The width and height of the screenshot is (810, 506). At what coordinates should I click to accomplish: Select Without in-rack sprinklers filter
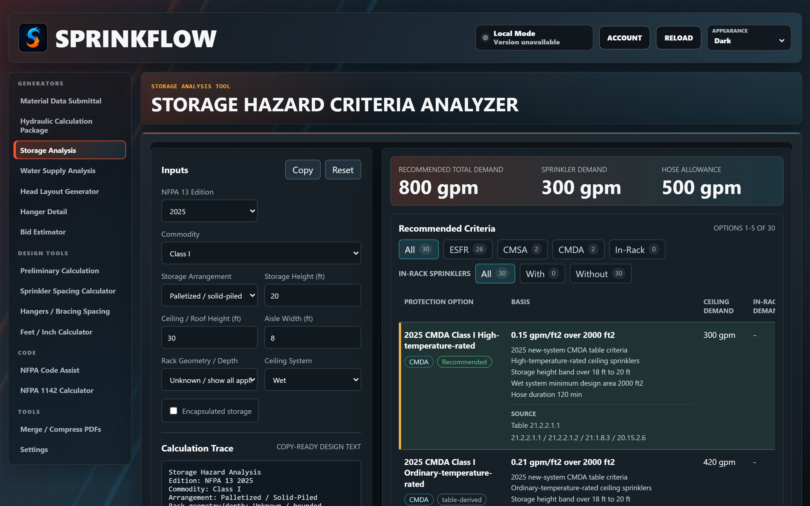[x=600, y=274]
